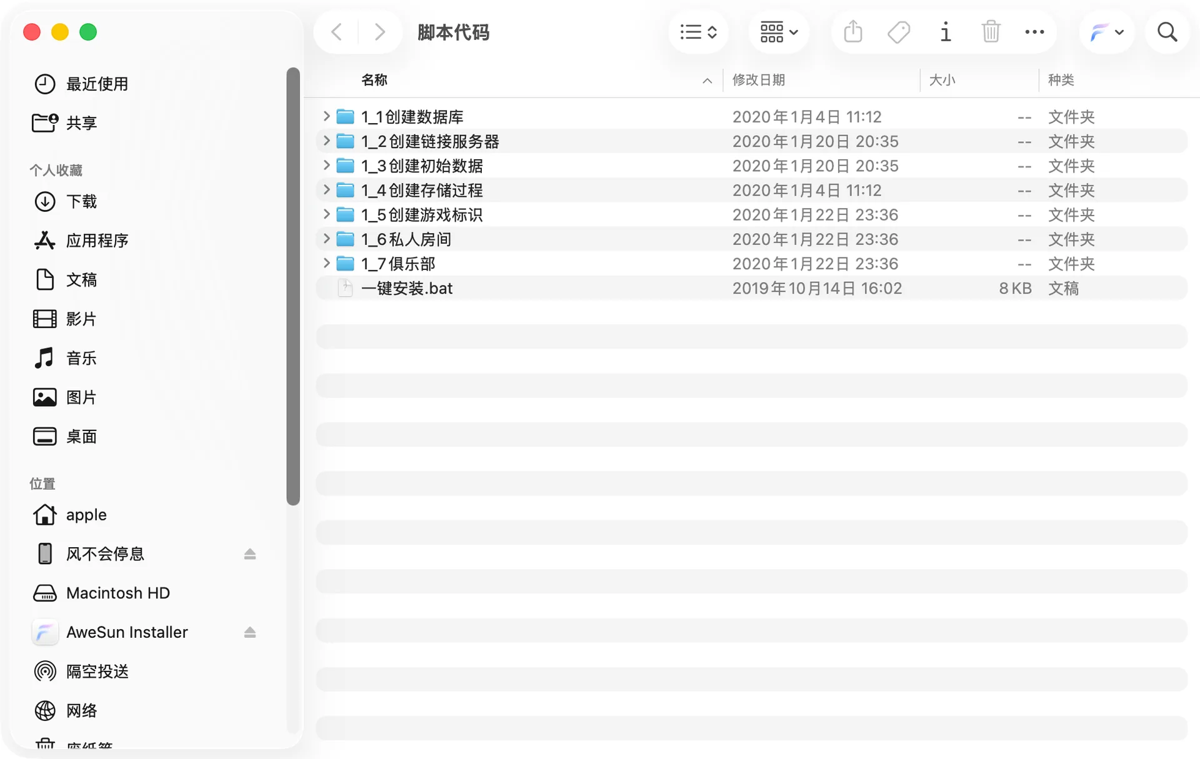
Task: Click the Share toolbar icon
Action: tap(853, 32)
